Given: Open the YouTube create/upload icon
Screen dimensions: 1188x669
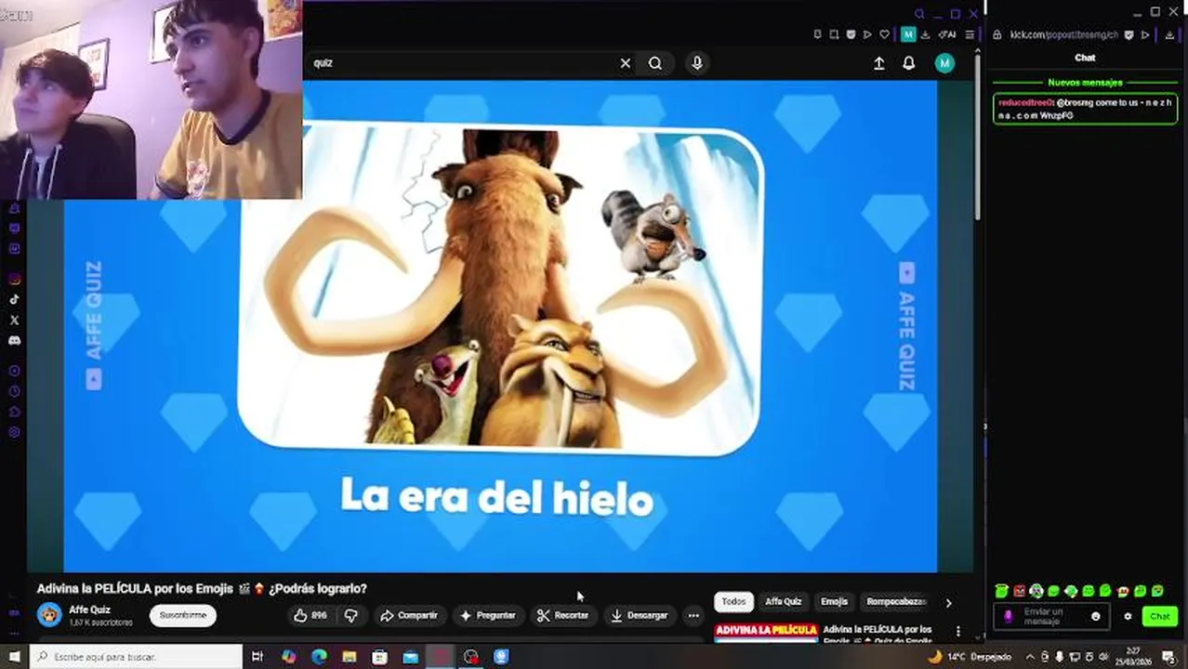Looking at the screenshot, I should tap(878, 63).
